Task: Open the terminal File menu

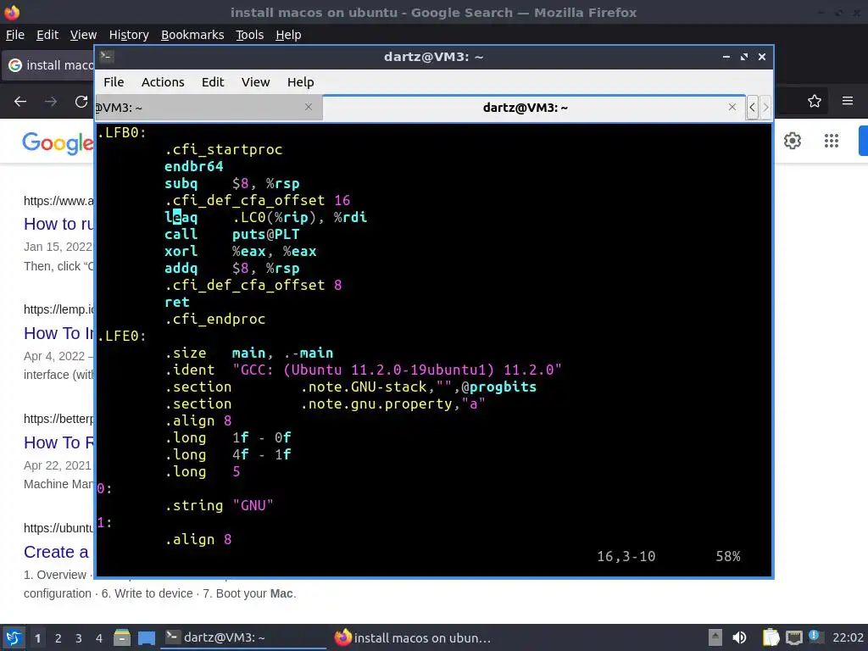Action: 114,82
